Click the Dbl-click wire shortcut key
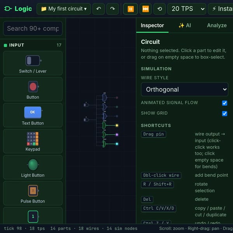The height and width of the screenshot is (233, 233). [161, 176]
